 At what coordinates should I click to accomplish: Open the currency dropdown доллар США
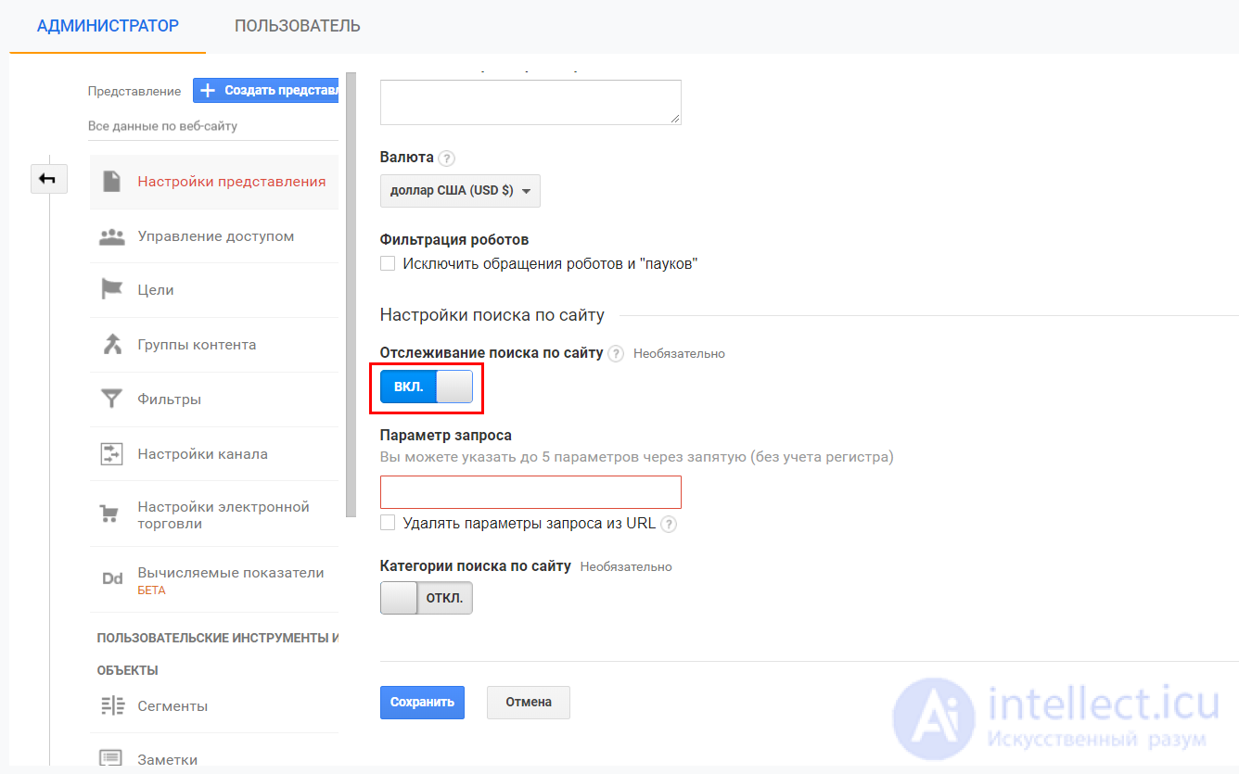coord(460,191)
